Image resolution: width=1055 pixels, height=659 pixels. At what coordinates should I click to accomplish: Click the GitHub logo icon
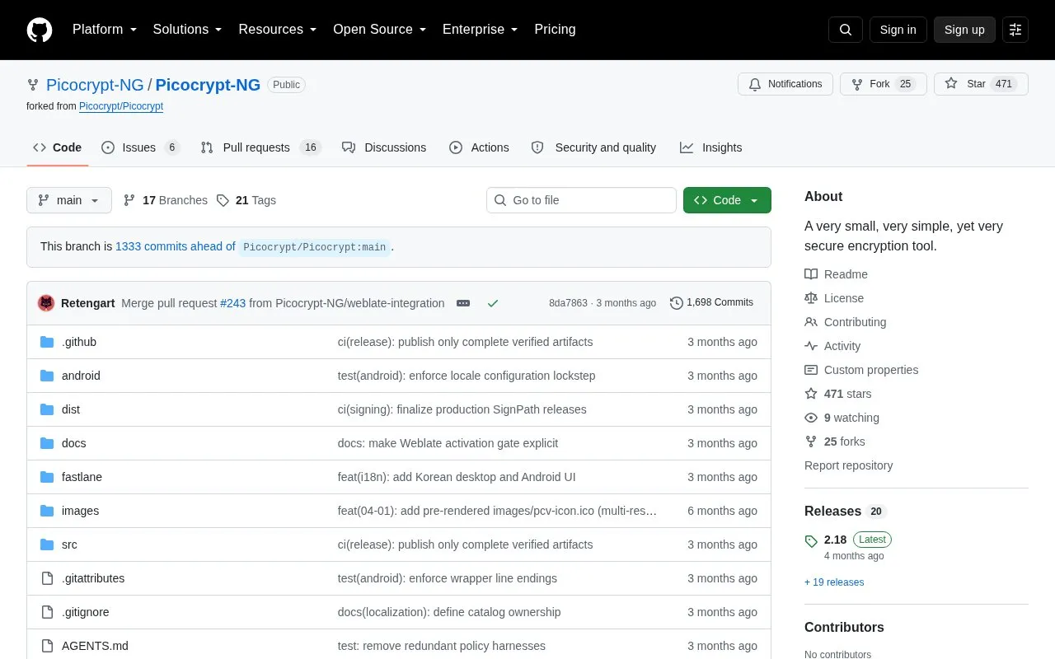(40, 30)
